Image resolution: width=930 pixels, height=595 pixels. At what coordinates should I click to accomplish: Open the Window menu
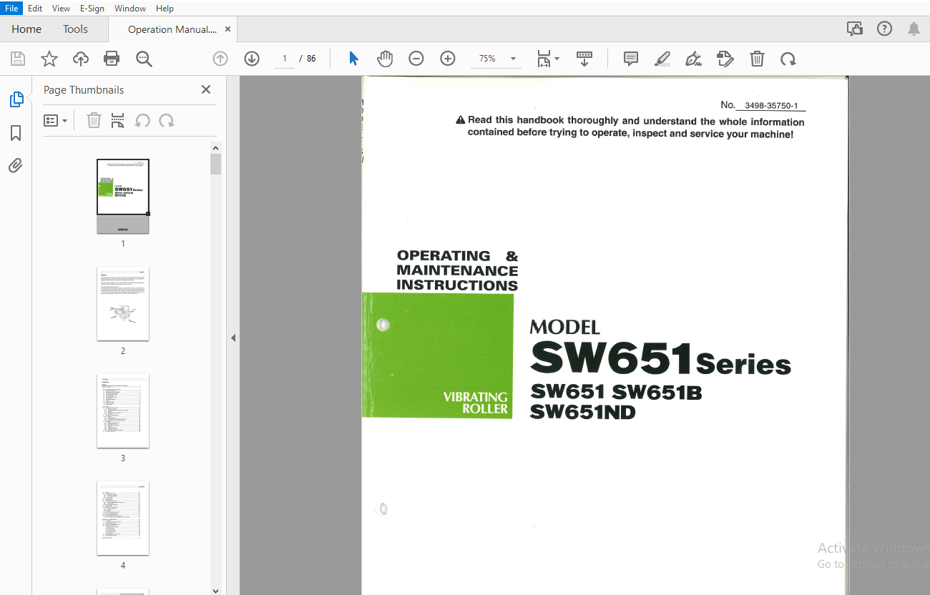pyautogui.click(x=130, y=8)
